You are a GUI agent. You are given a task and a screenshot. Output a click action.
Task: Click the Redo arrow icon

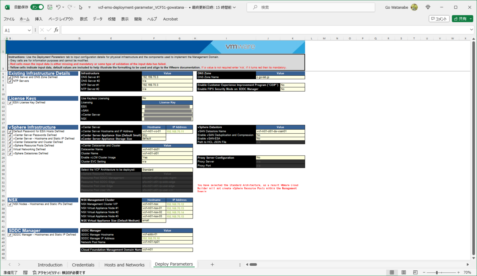coord(70,7)
